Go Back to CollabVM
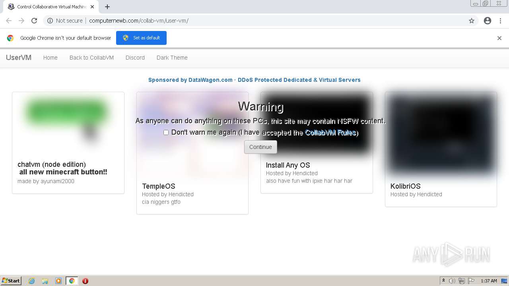This screenshot has height=286, width=509. (x=91, y=58)
